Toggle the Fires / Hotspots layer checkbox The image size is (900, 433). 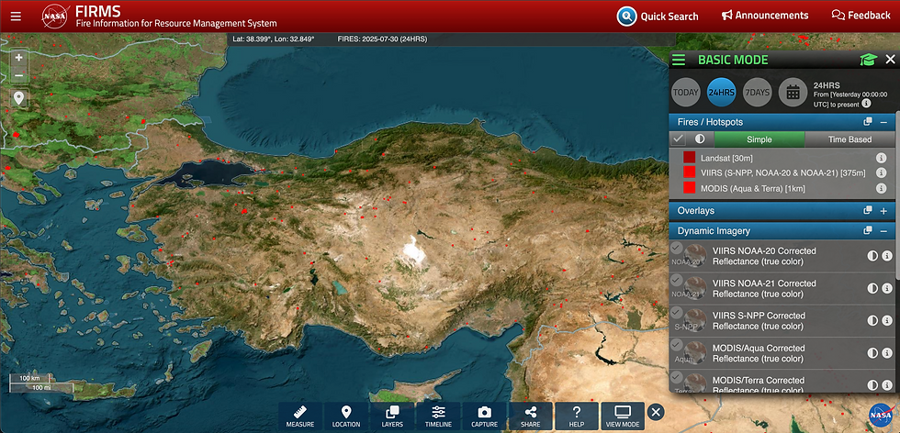pyautogui.click(x=679, y=139)
